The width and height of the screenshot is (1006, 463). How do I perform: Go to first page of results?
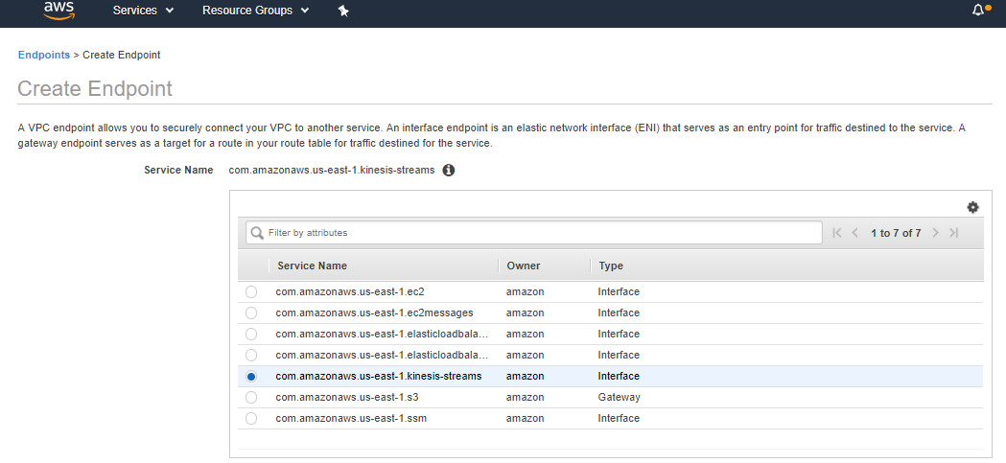(x=837, y=233)
